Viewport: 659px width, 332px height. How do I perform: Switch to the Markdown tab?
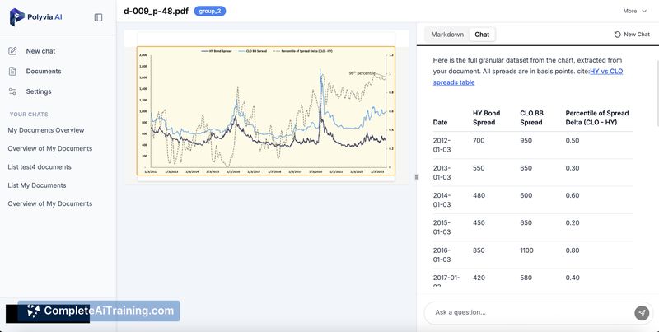(x=447, y=35)
